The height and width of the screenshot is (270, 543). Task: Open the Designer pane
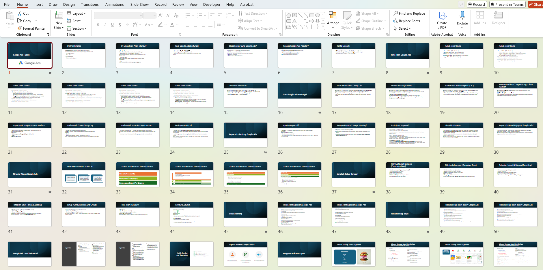(x=499, y=15)
